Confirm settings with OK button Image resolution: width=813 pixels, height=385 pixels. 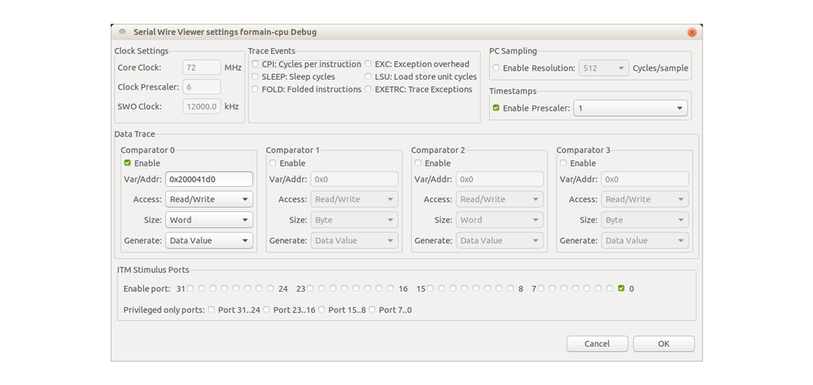coord(664,344)
